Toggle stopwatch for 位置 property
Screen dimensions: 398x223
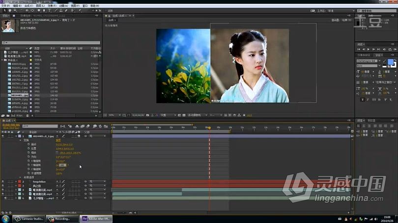(x=28, y=148)
